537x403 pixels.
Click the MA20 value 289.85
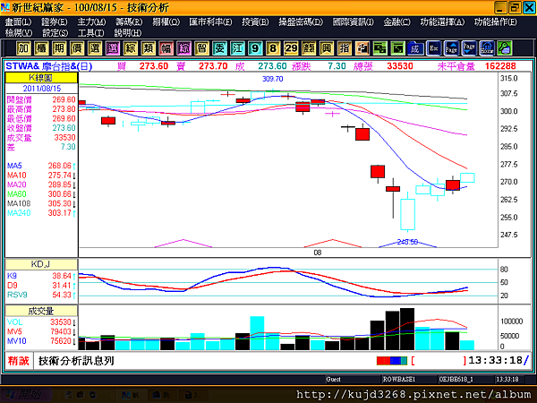[60, 184]
